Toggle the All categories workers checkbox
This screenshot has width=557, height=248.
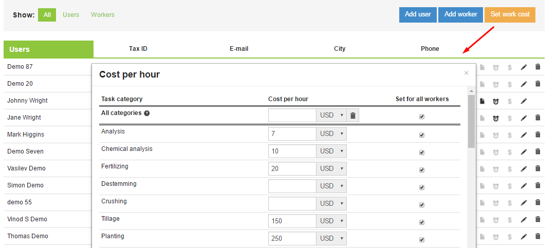pos(422,117)
